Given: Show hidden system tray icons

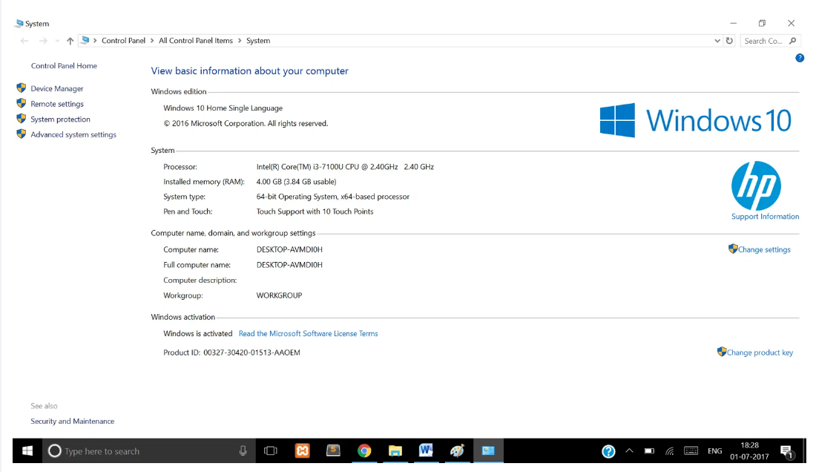Looking at the screenshot, I should (629, 450).
